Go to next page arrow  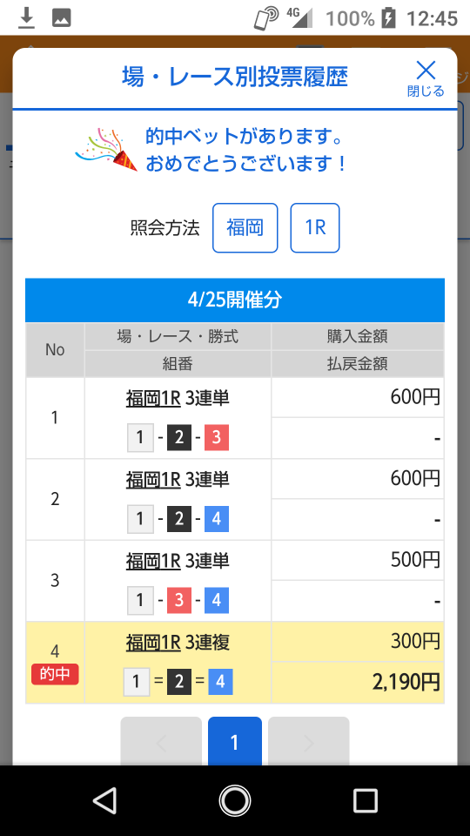(308, 742)
